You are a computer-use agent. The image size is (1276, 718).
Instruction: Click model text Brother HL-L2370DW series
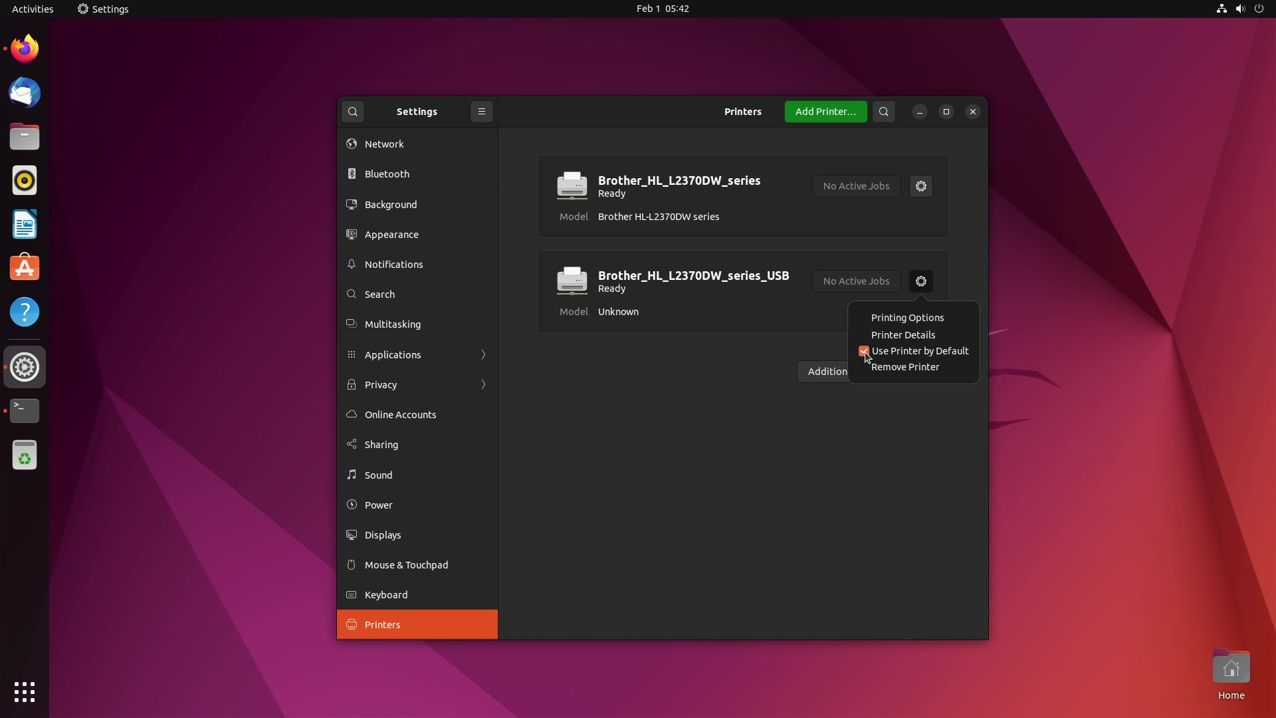659,217
